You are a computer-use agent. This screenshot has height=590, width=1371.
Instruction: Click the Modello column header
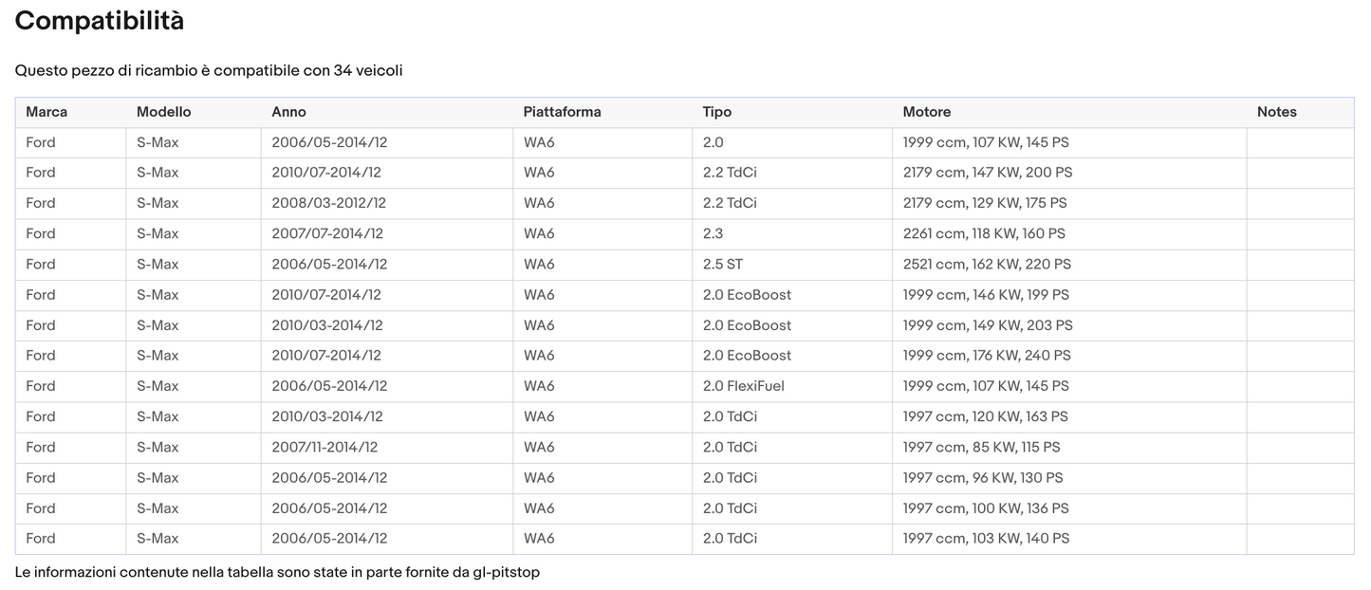coord(163,112)
